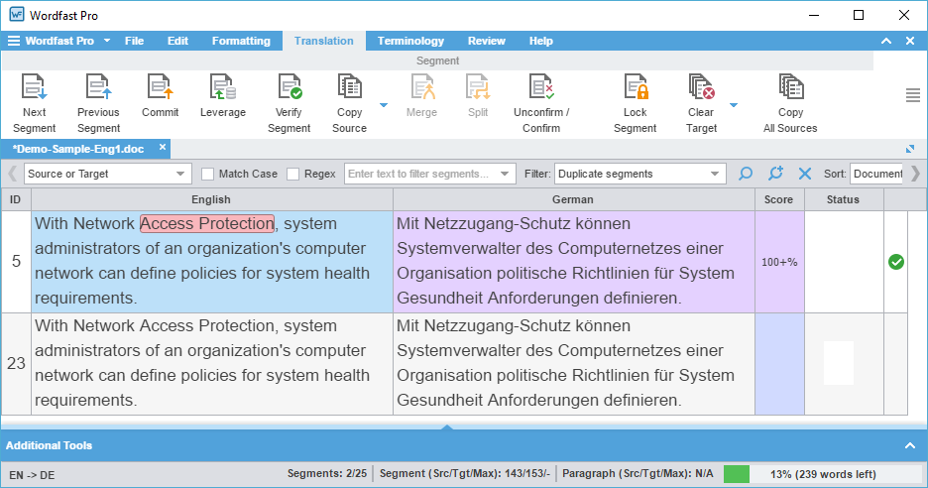928x488 pixels.
Task: Click English source text of segment 23
Action: point(212,363)
